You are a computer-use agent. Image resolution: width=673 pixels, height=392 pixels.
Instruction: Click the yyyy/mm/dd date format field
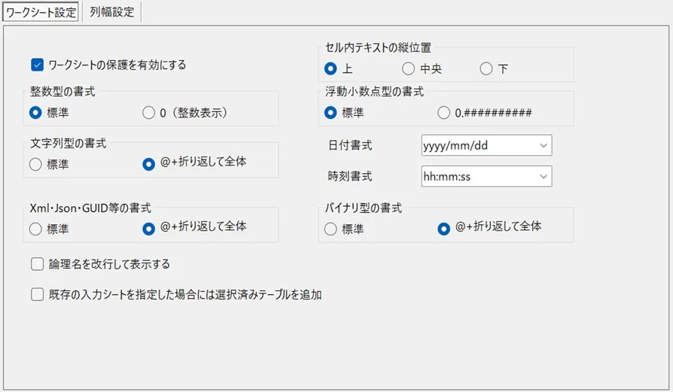(x=487, y=145)
